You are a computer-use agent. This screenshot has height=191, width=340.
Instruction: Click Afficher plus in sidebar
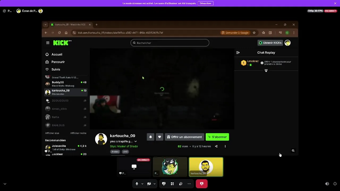(x=52, y=133)
